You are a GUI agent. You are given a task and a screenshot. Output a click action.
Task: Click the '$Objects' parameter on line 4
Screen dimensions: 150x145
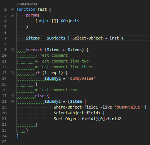tap(70, 21)
